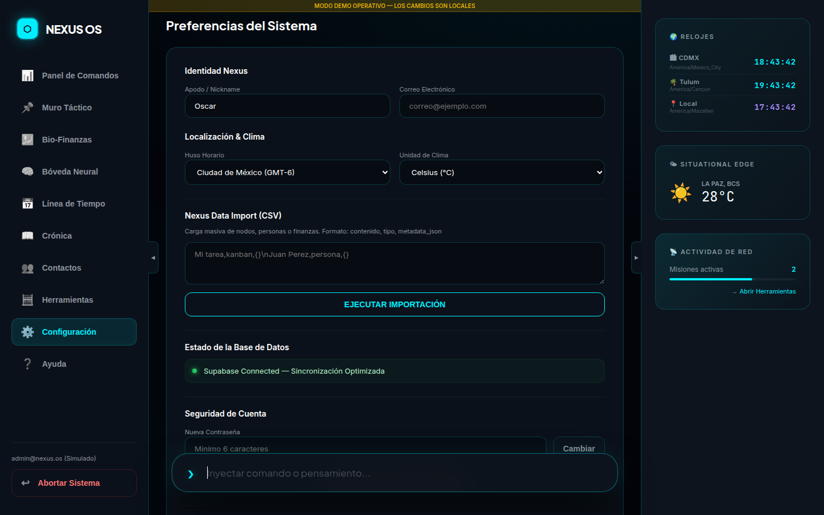The width and height of the screenshot is (824, 515).
Task: Click the Crónica open book icon
Action: pos(27,236)
